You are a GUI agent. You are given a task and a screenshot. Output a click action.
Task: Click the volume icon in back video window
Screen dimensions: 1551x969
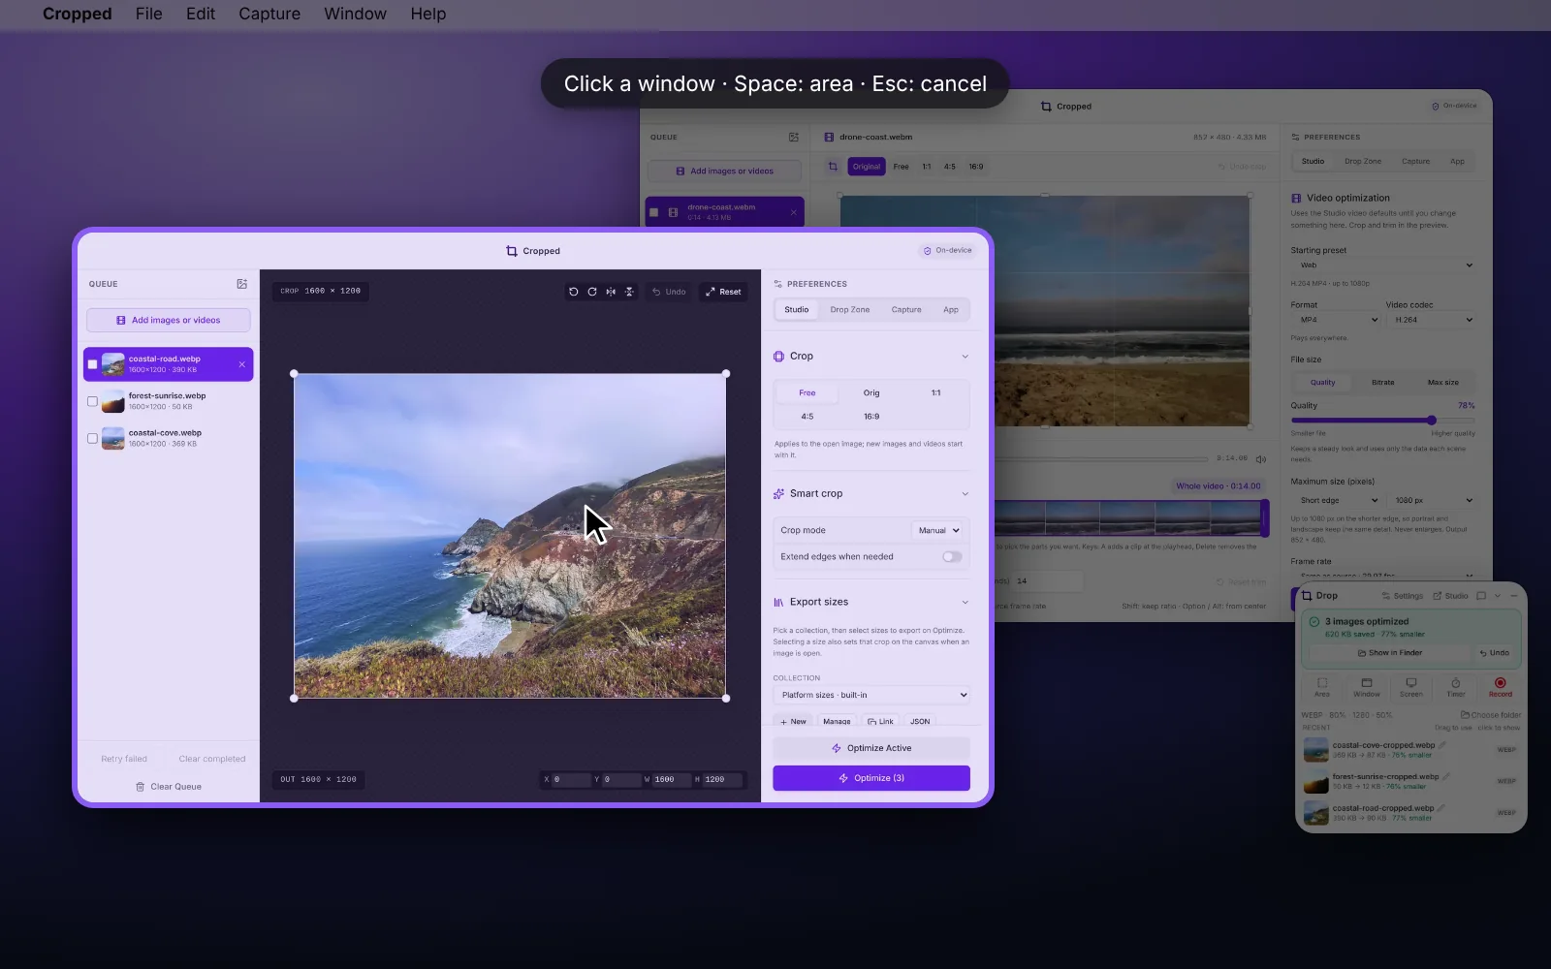[x=1261, y=459]
